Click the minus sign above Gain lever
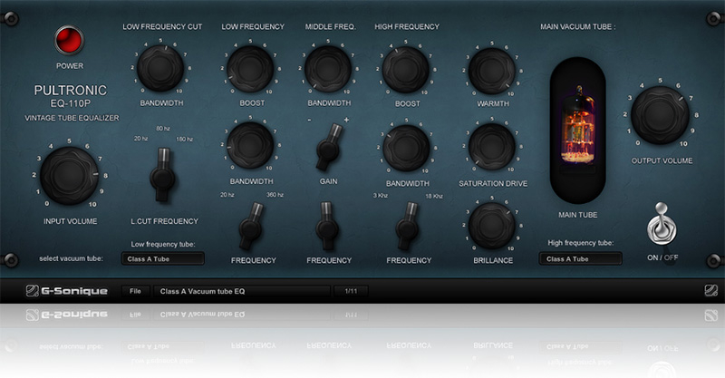The width and height of the screenshot is (725, 378). point(309,121)
